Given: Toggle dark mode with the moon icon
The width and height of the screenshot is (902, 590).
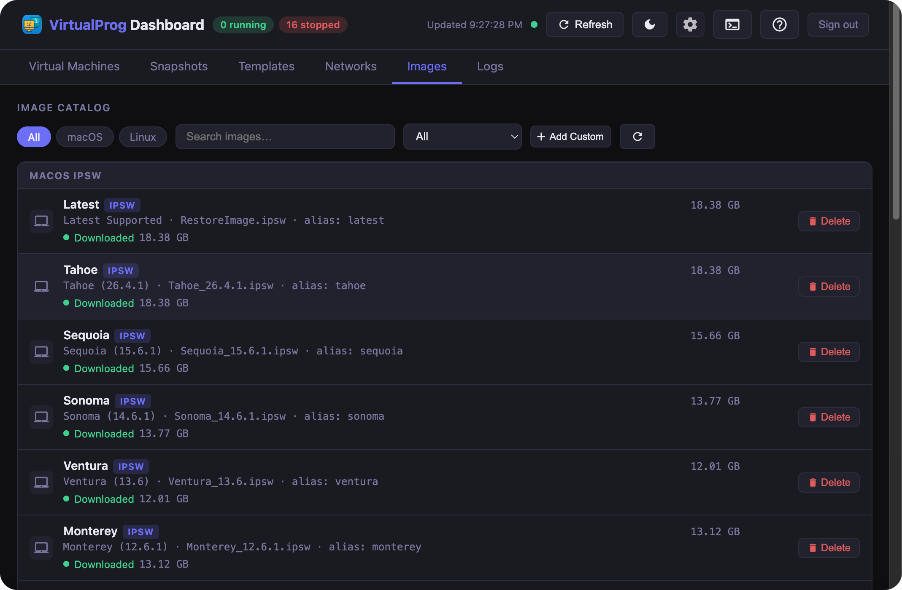Looking at the screenshot, I should point(649,24).
